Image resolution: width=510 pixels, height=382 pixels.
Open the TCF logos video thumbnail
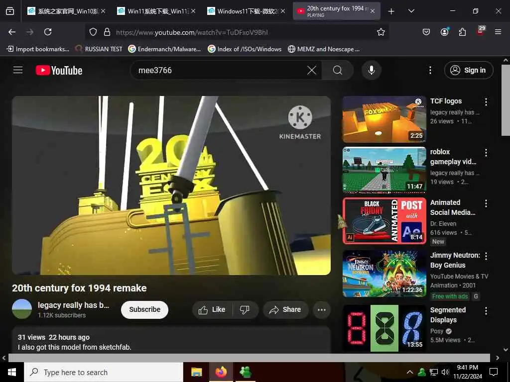384,119
